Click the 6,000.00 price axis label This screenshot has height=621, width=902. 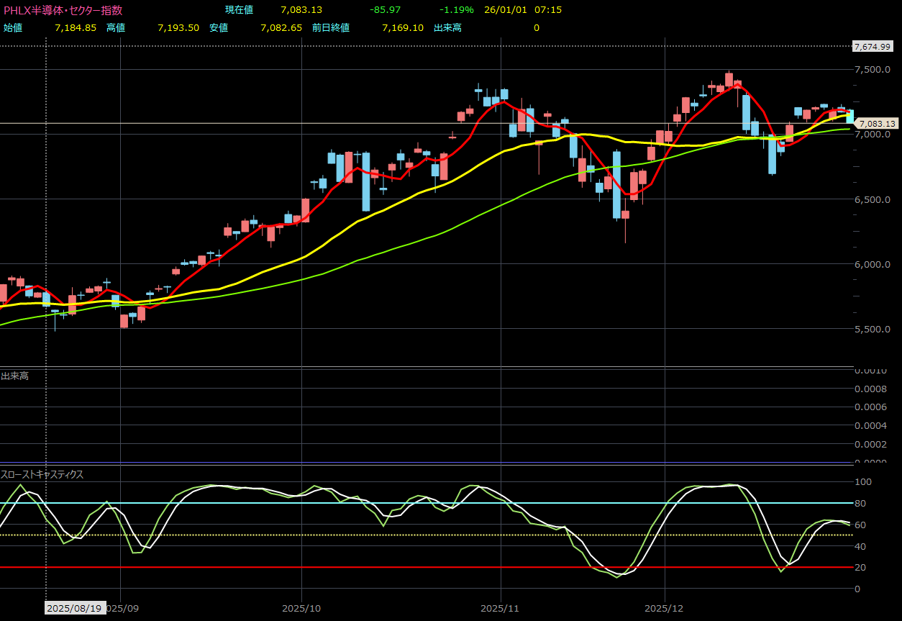tap(873, 265)
